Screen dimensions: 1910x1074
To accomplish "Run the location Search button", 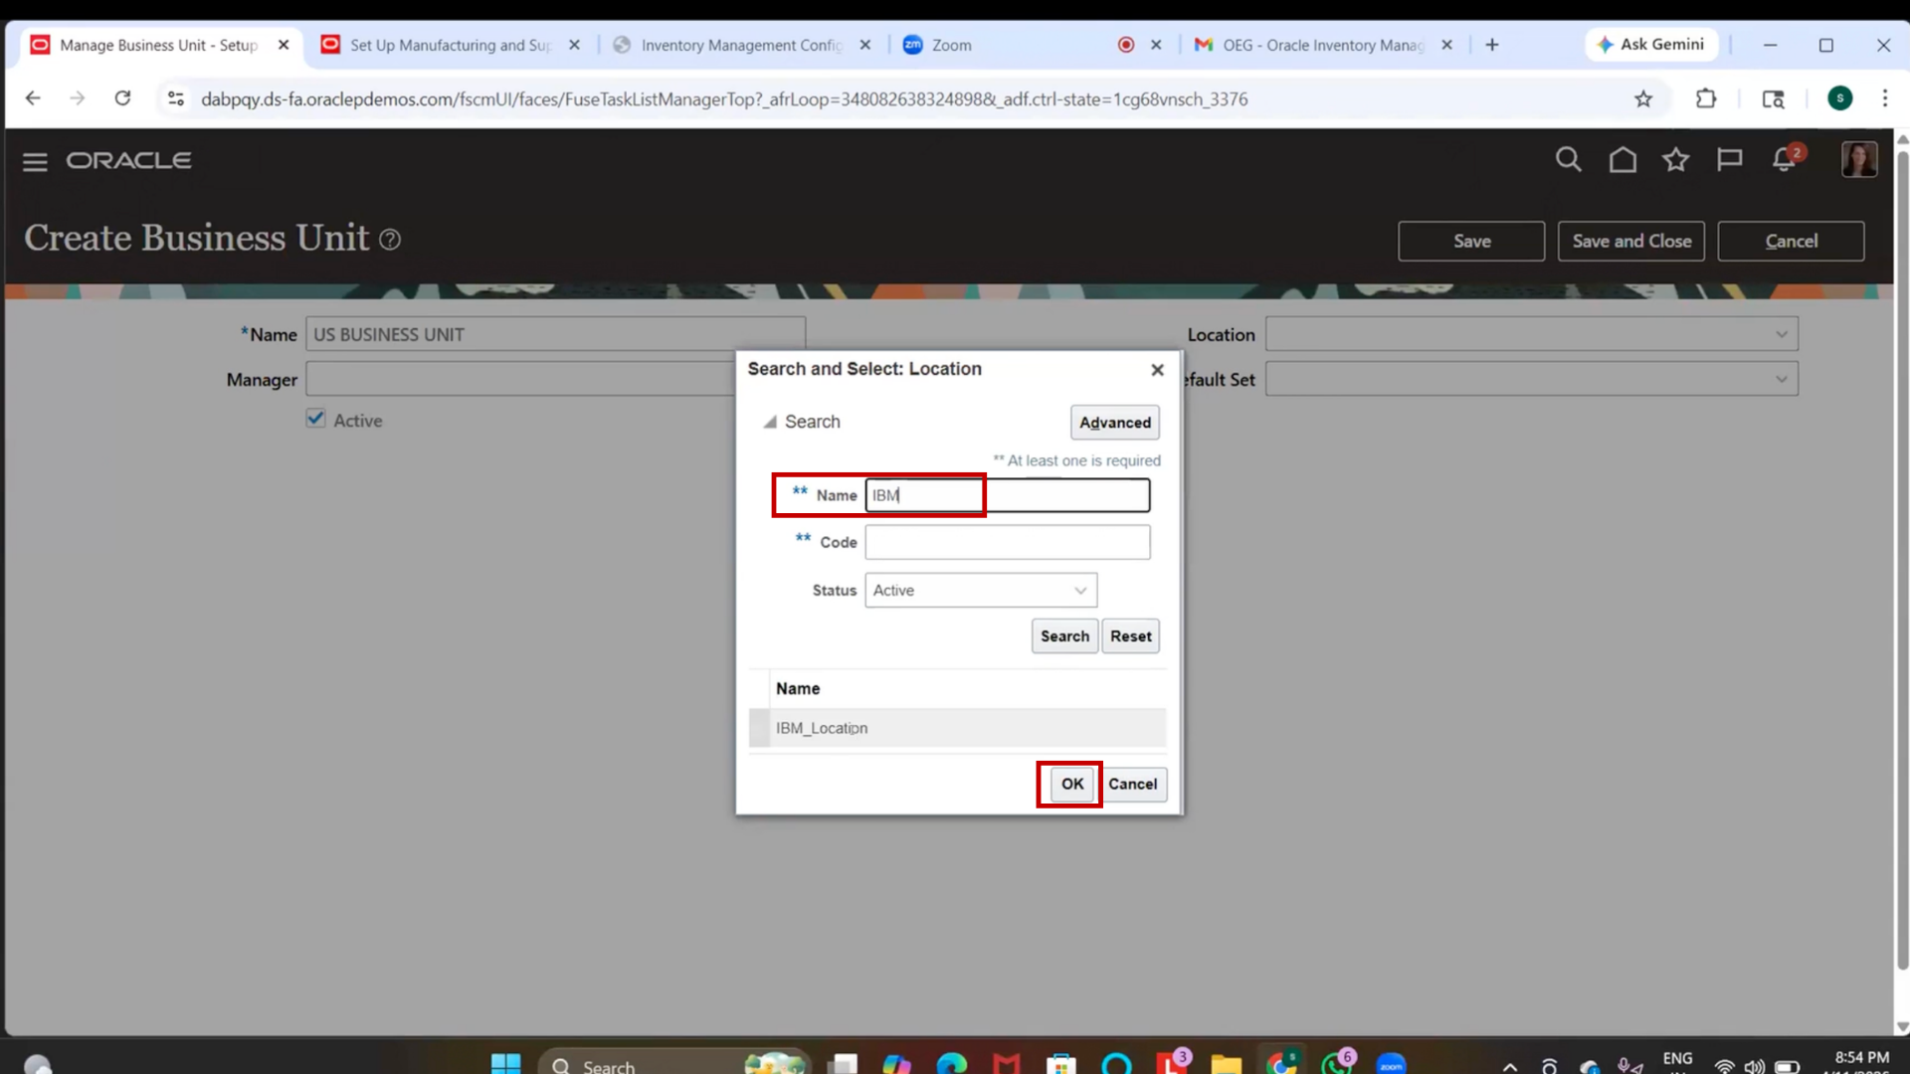I will pyautogui.click(x=1064, y=636).
